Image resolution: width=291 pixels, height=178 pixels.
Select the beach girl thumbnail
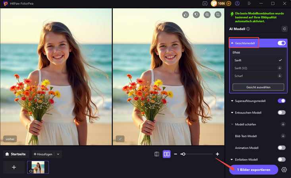38,167
